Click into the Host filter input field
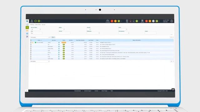This screenshot has width=200, height=112. (x=37, y=33)
